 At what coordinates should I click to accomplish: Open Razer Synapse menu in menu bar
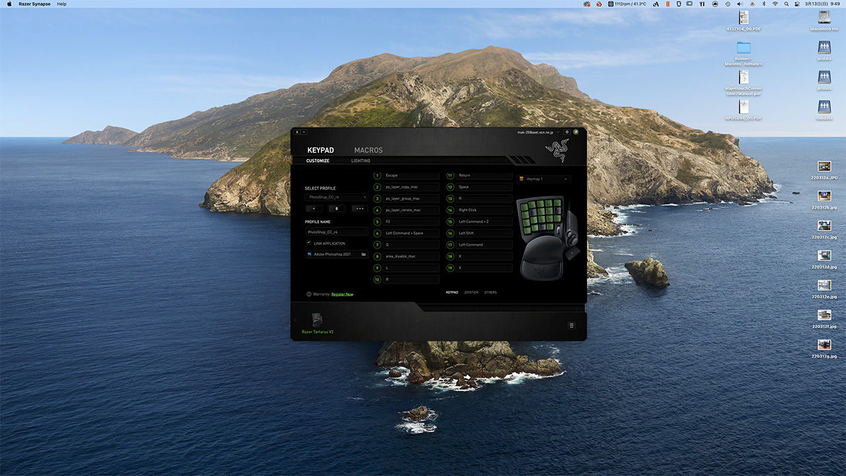point(34,4)
